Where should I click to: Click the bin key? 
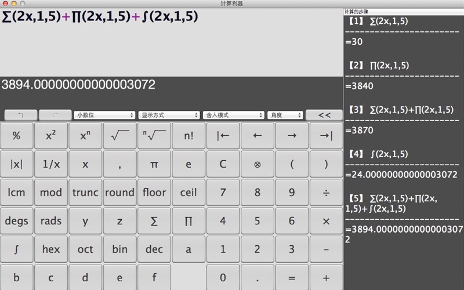pos(119,249)
